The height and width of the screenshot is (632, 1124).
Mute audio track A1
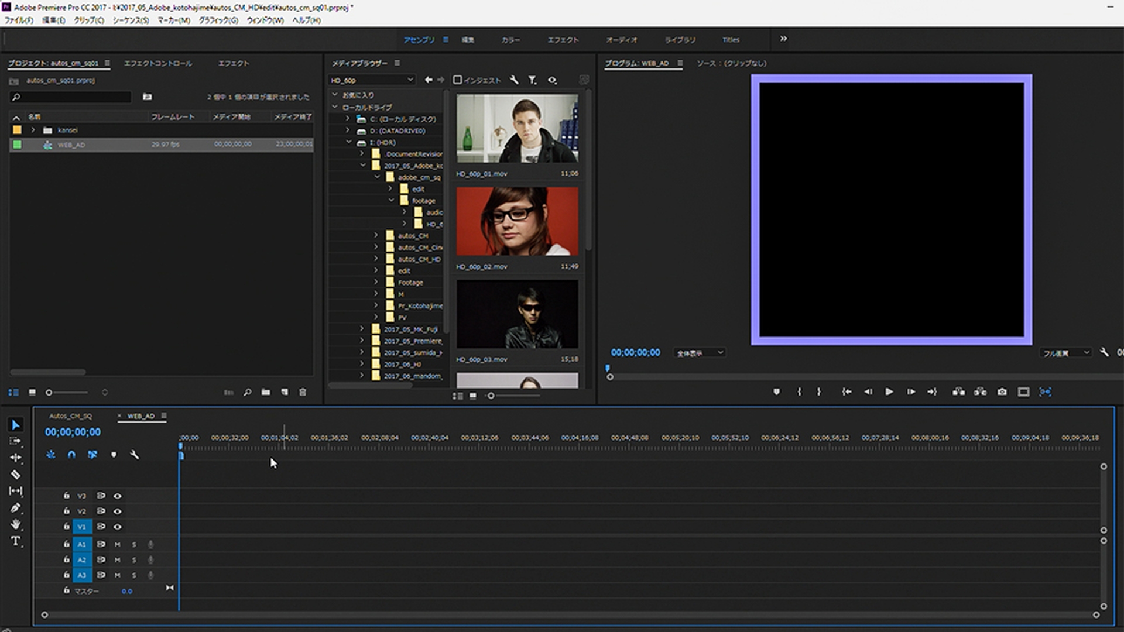[x=118, y=544]
